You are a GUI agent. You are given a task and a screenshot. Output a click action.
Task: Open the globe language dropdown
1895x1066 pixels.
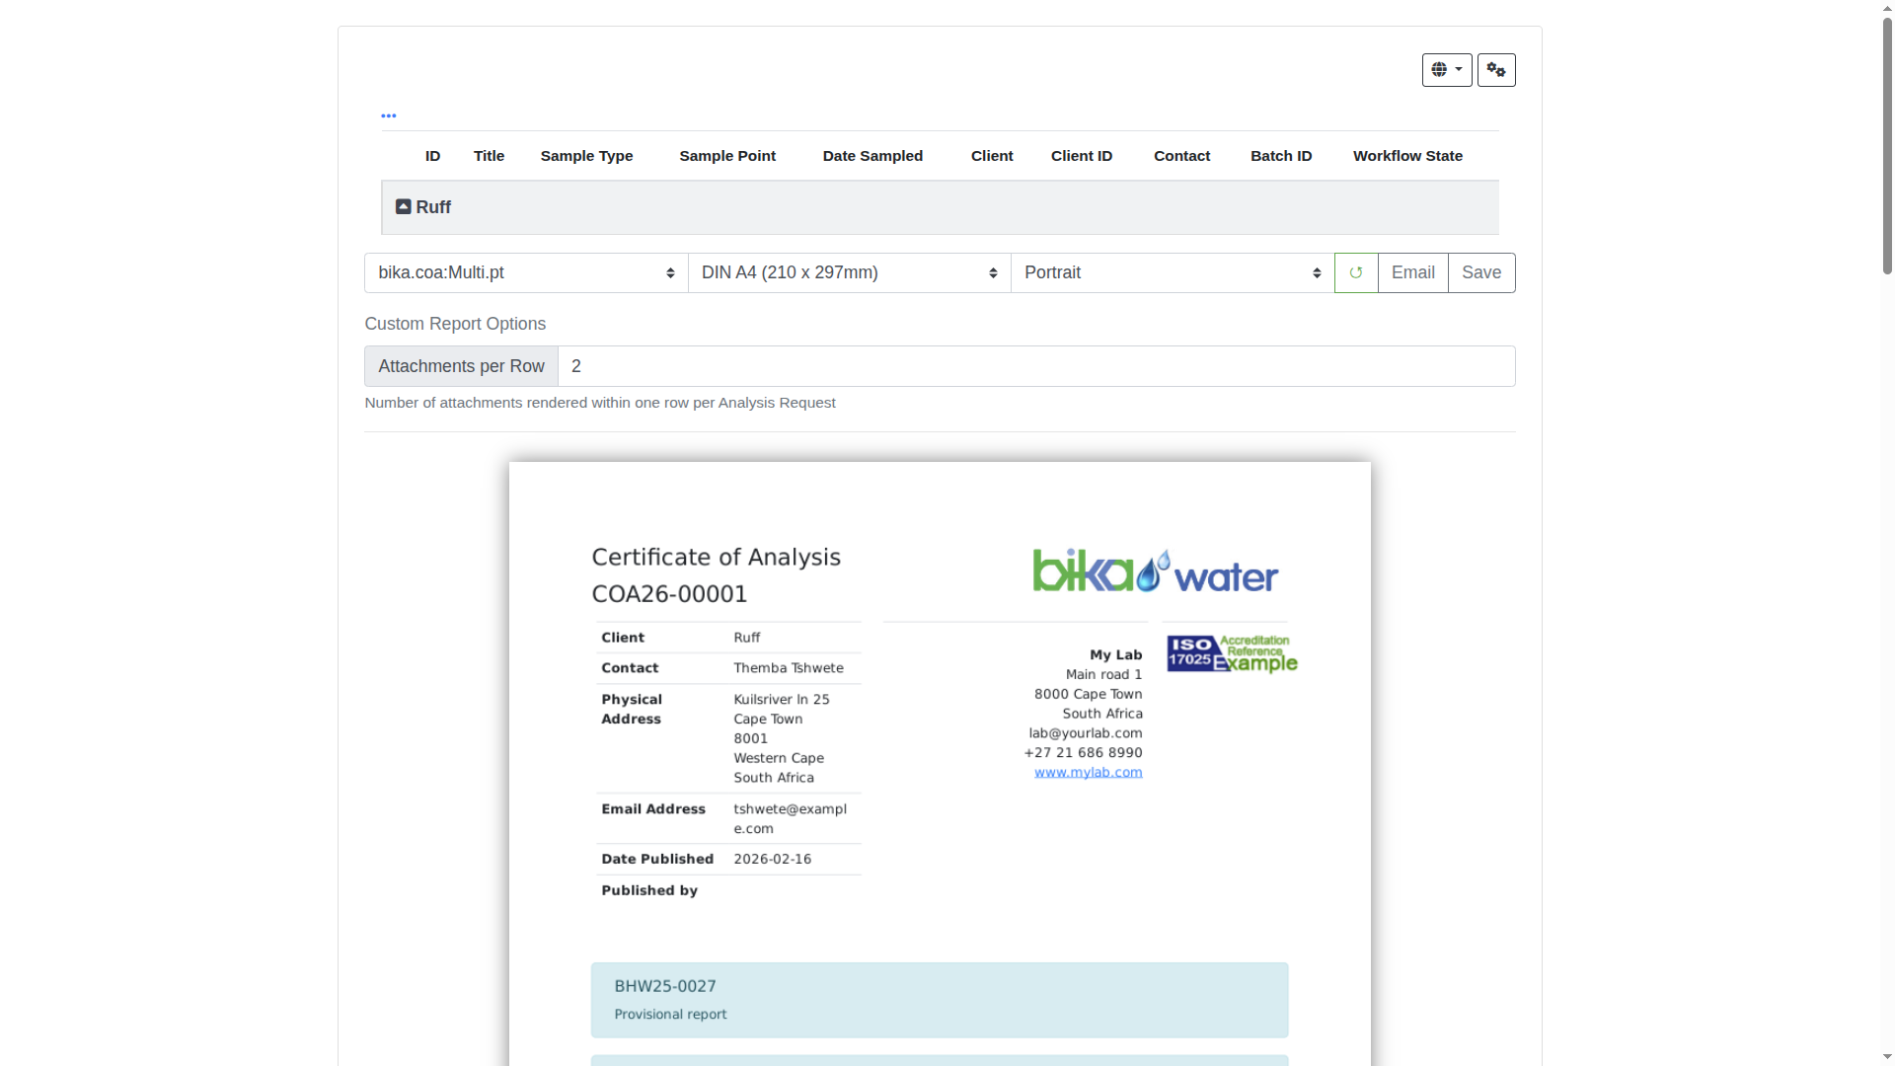1446,70
